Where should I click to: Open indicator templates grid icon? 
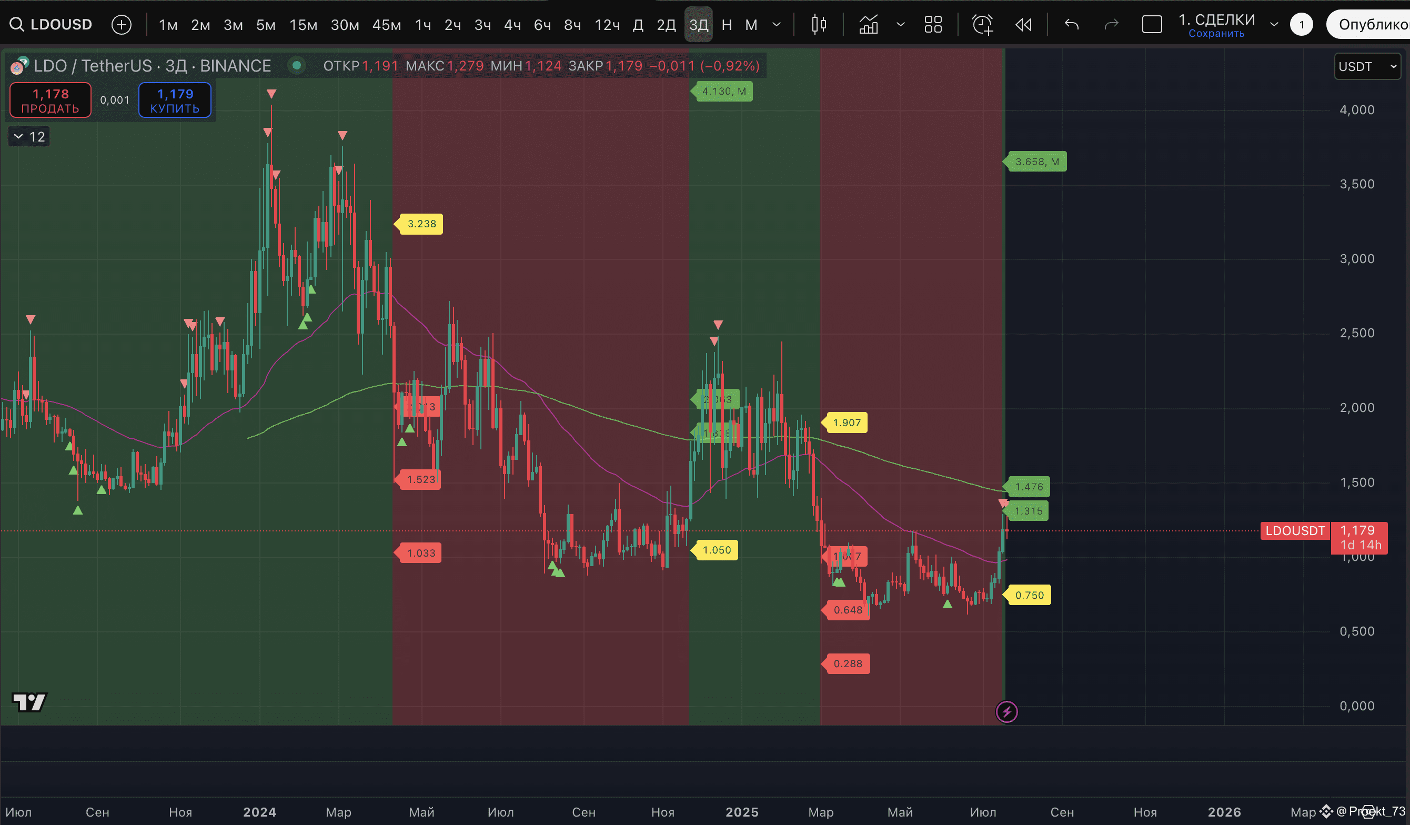(x=933, y=25)
